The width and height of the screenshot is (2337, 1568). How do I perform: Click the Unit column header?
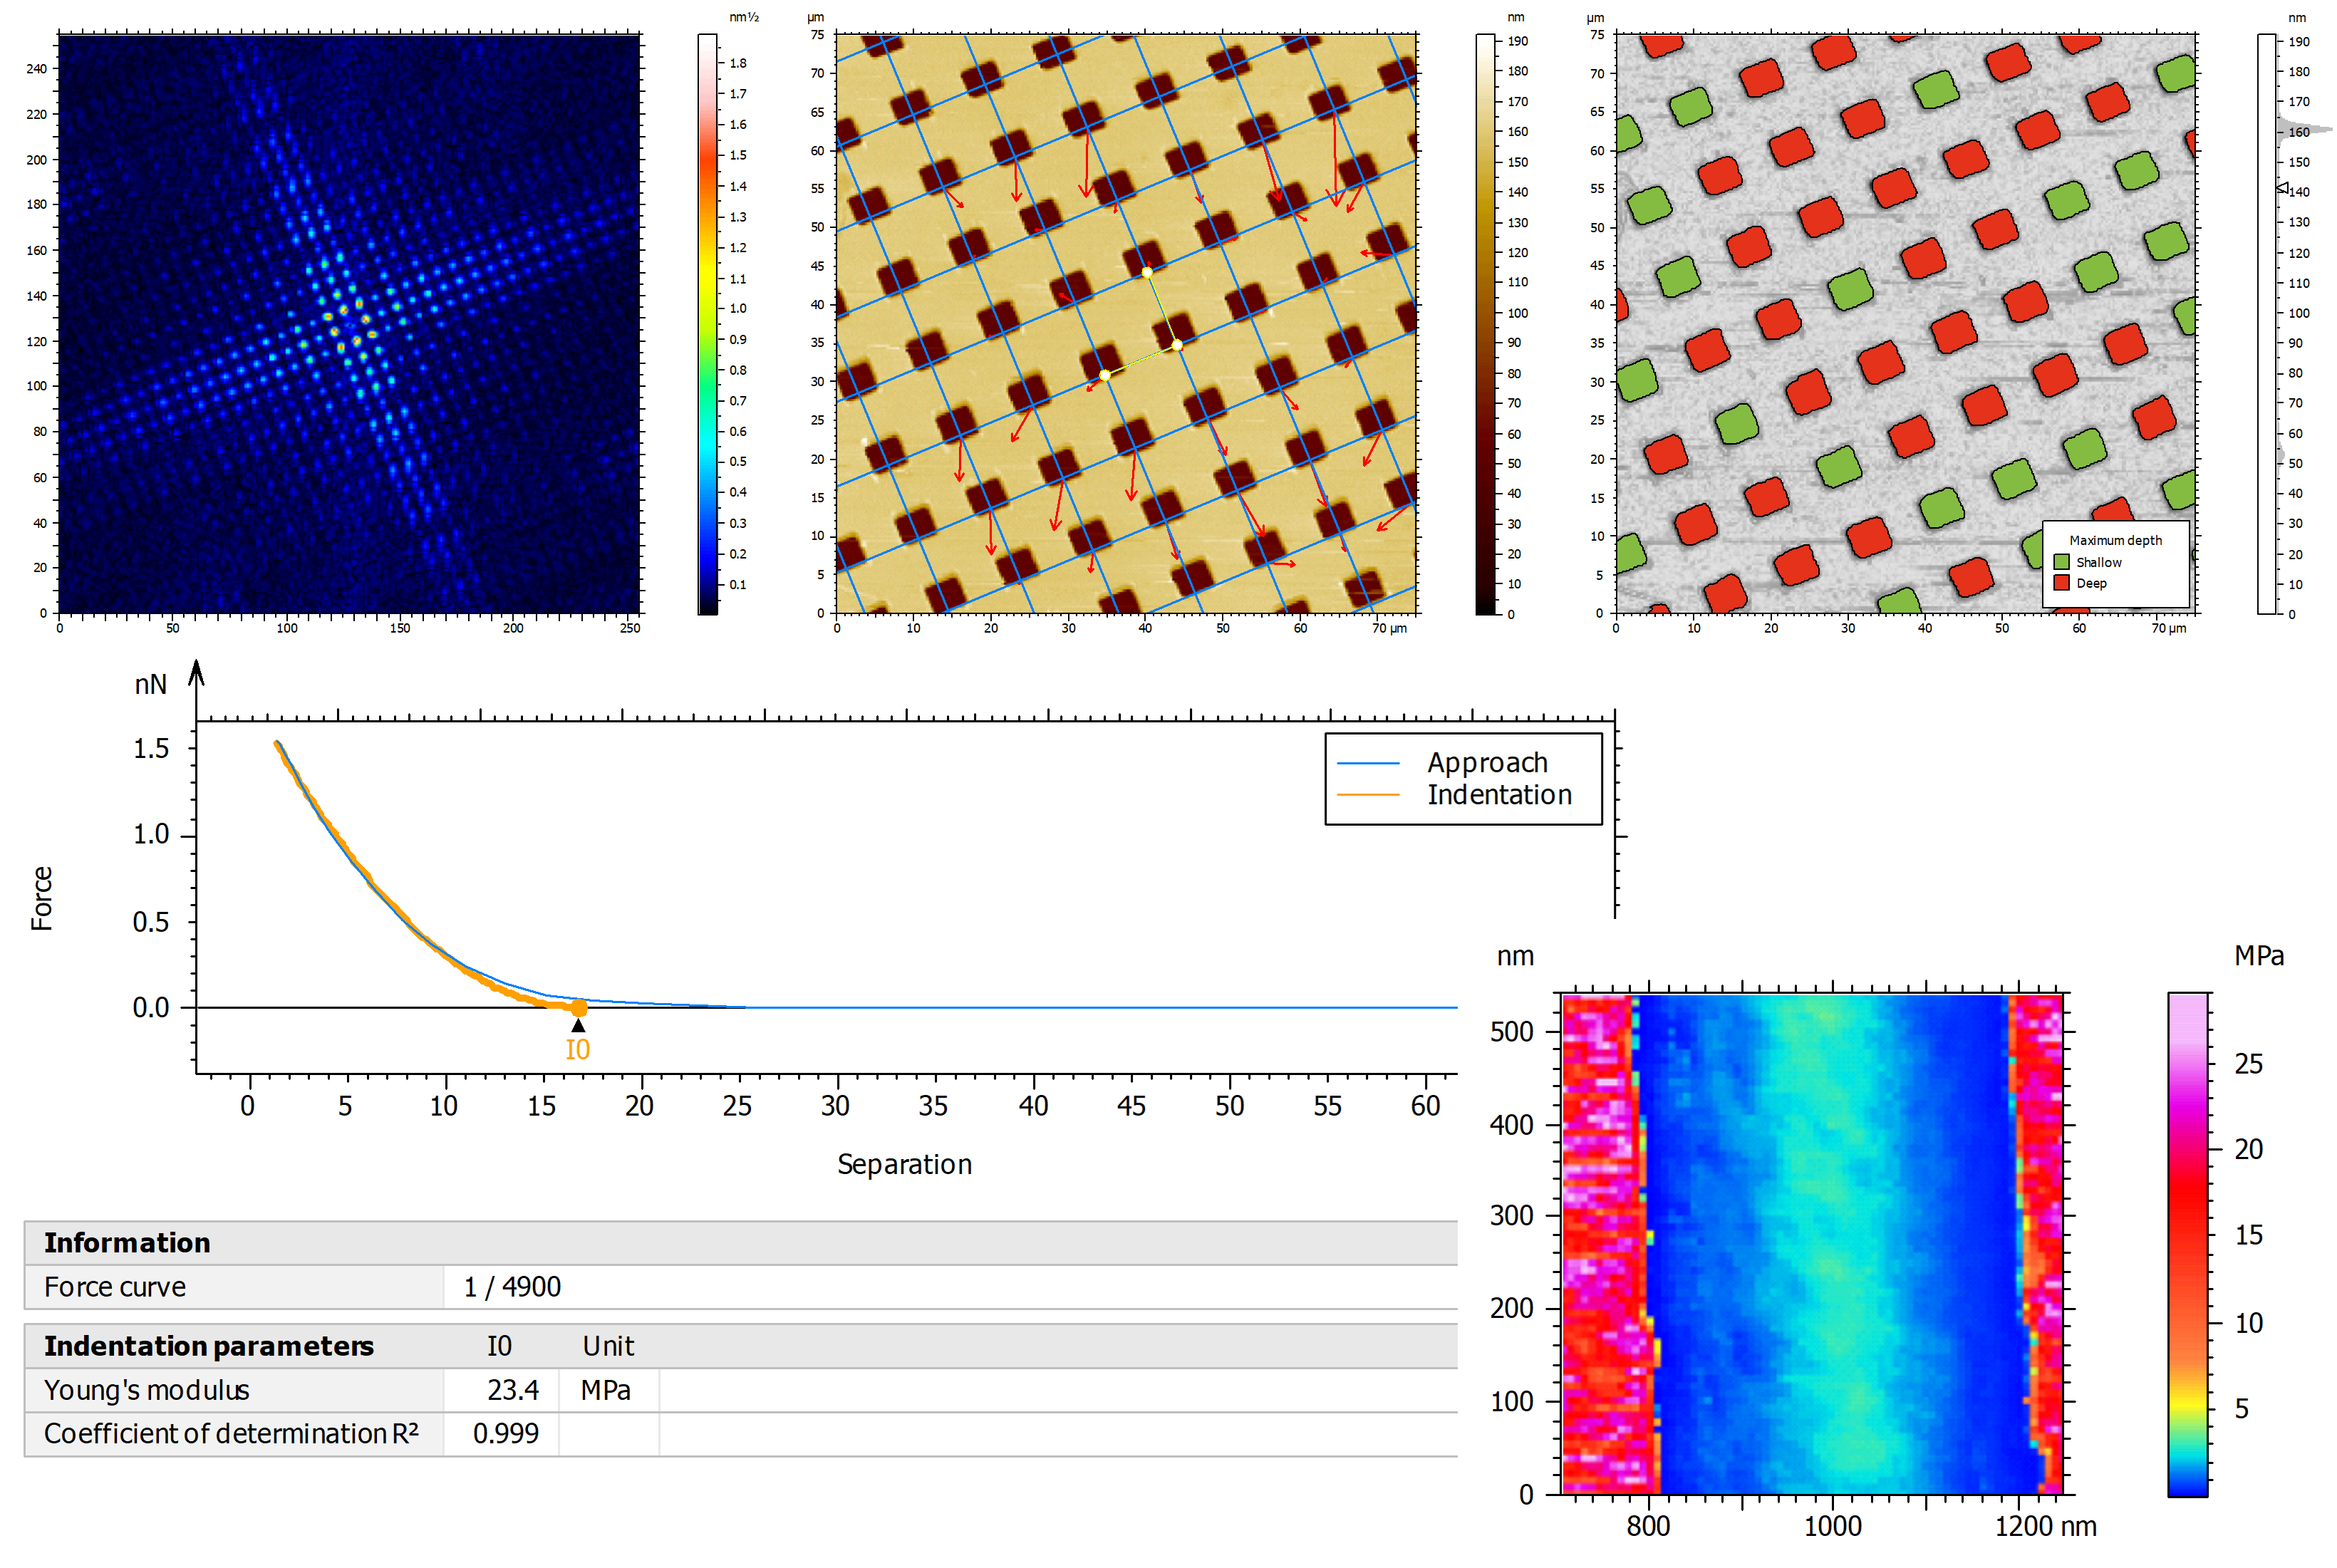(608, 1346)
